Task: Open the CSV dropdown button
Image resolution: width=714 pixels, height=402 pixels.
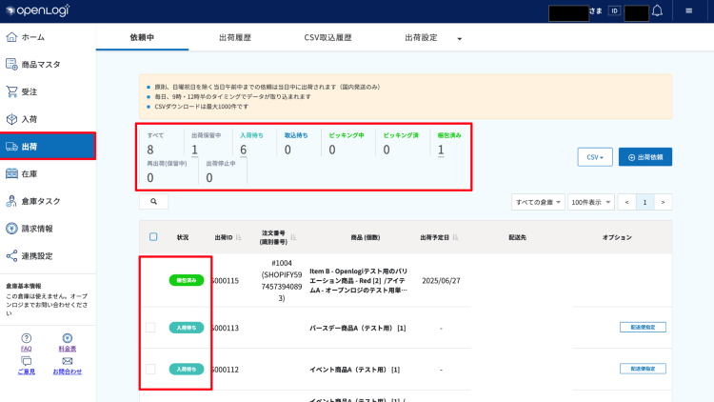Action: (595, 157)
